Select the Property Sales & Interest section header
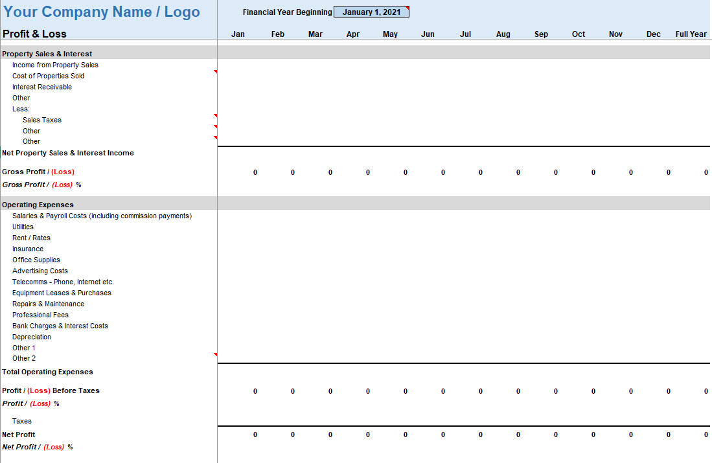The image size is (712, 463). click(47, 54)
